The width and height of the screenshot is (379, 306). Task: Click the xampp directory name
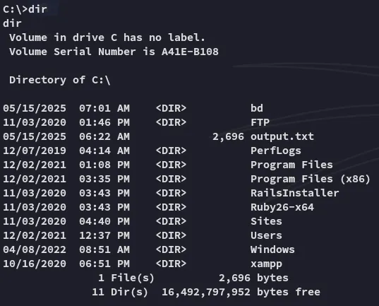[266, 264]
